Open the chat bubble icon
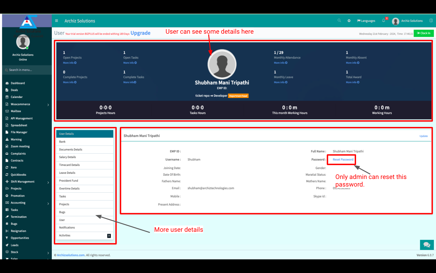 [x=427, y=245]
